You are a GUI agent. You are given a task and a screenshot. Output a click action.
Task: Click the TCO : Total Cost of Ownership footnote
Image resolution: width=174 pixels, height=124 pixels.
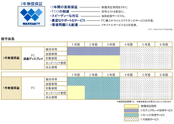tap(160, 29)
